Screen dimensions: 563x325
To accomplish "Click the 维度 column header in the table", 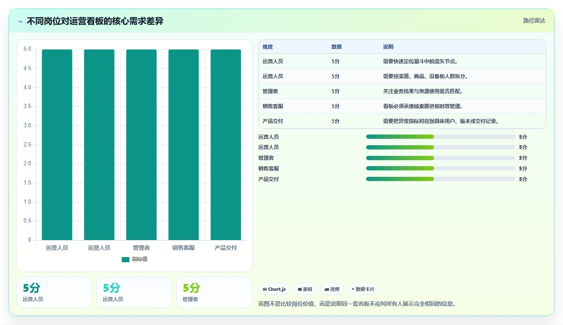I will (268, 47).
